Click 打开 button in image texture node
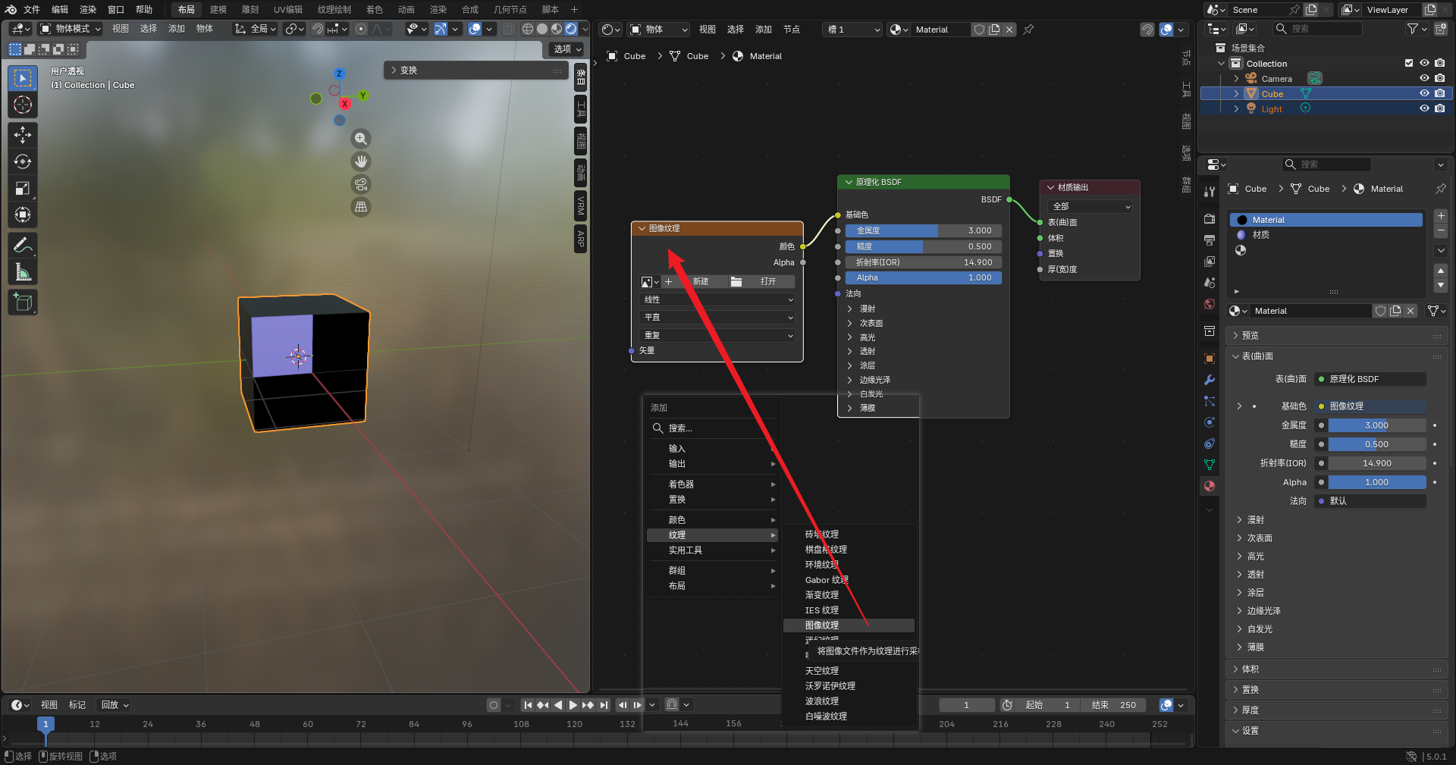Screen dimensions: 1456x765 click(768, 281)
